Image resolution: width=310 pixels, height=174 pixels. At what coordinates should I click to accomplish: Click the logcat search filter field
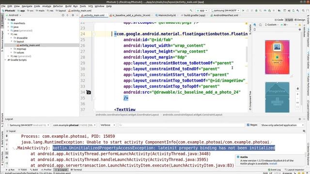pos(182,125)
